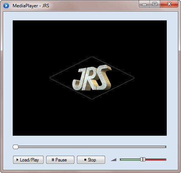Click the blue play app icon in title bar
The image size is (181, 173).
coord(6,6)
